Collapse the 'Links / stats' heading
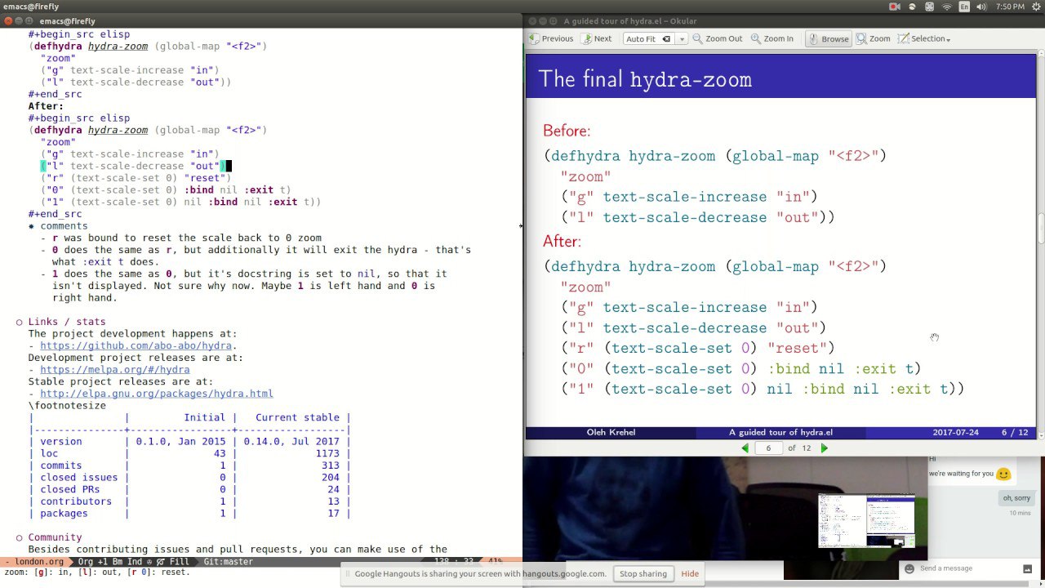Image resolution: width=1045 pixels, height=588 pixels. point(67,322)
